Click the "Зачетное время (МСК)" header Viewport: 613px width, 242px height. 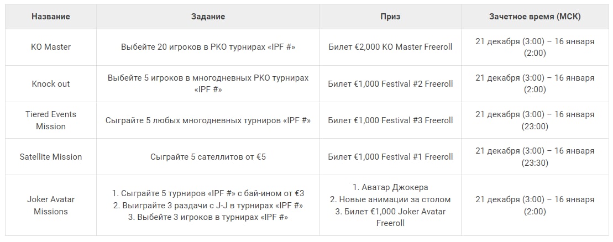click(x=535, y=17)
